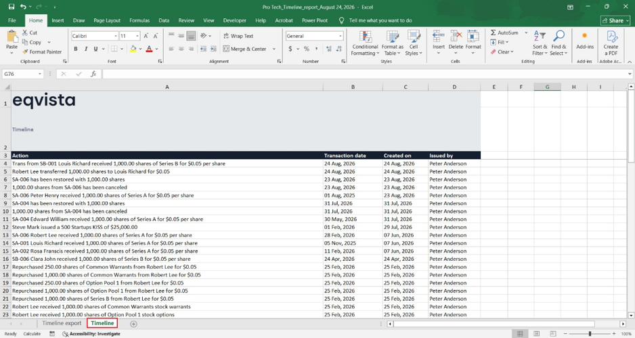This screenshot has height=338, width=635.
Task: Click Increase Decimal icon
Action: 328,49
